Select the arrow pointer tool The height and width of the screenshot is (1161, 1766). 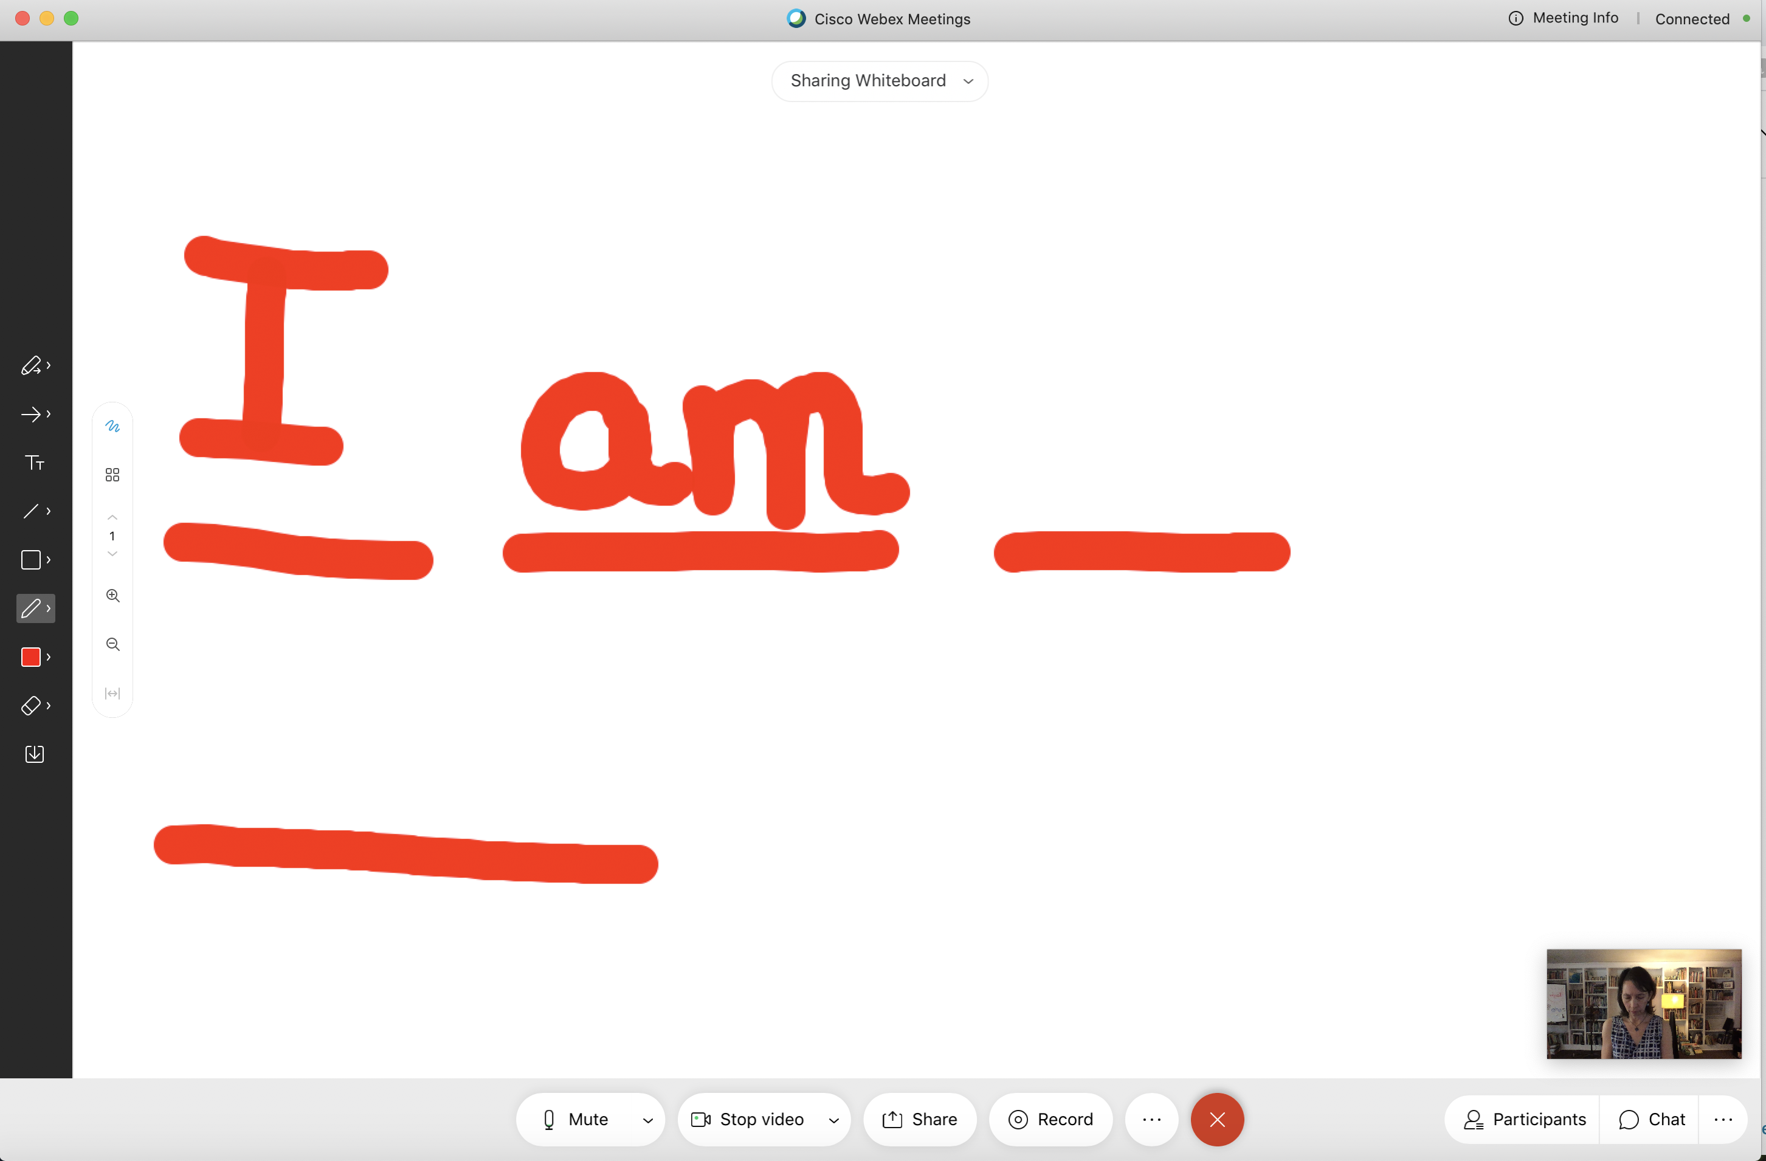(31, 414)
